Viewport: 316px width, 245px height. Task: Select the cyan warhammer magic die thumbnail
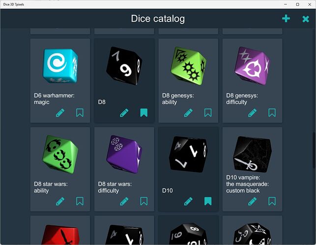point(60,66)
